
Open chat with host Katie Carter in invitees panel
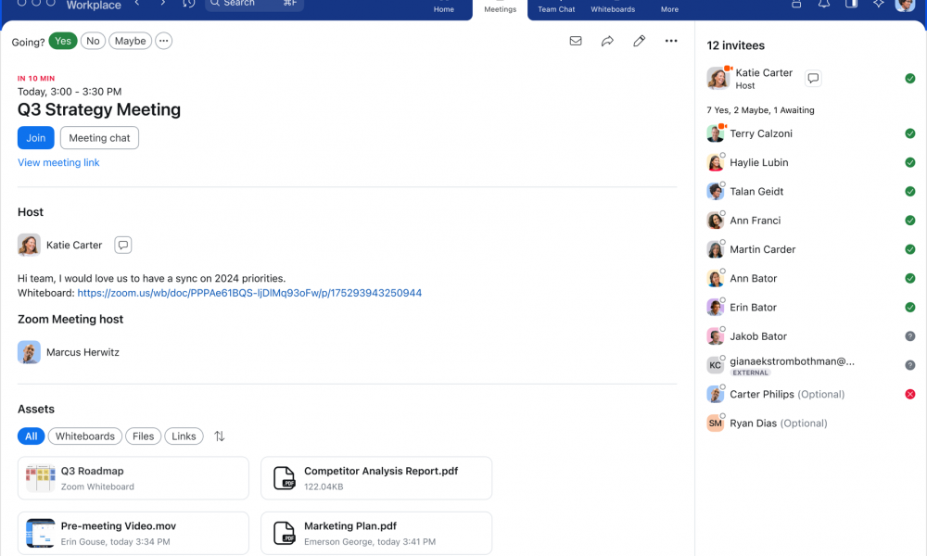click(x=813, y=79)
